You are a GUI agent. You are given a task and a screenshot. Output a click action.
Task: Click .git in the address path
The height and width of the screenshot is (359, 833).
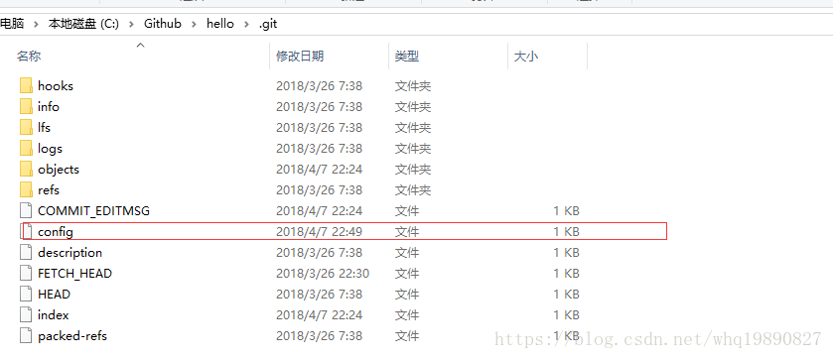[268, 24]
